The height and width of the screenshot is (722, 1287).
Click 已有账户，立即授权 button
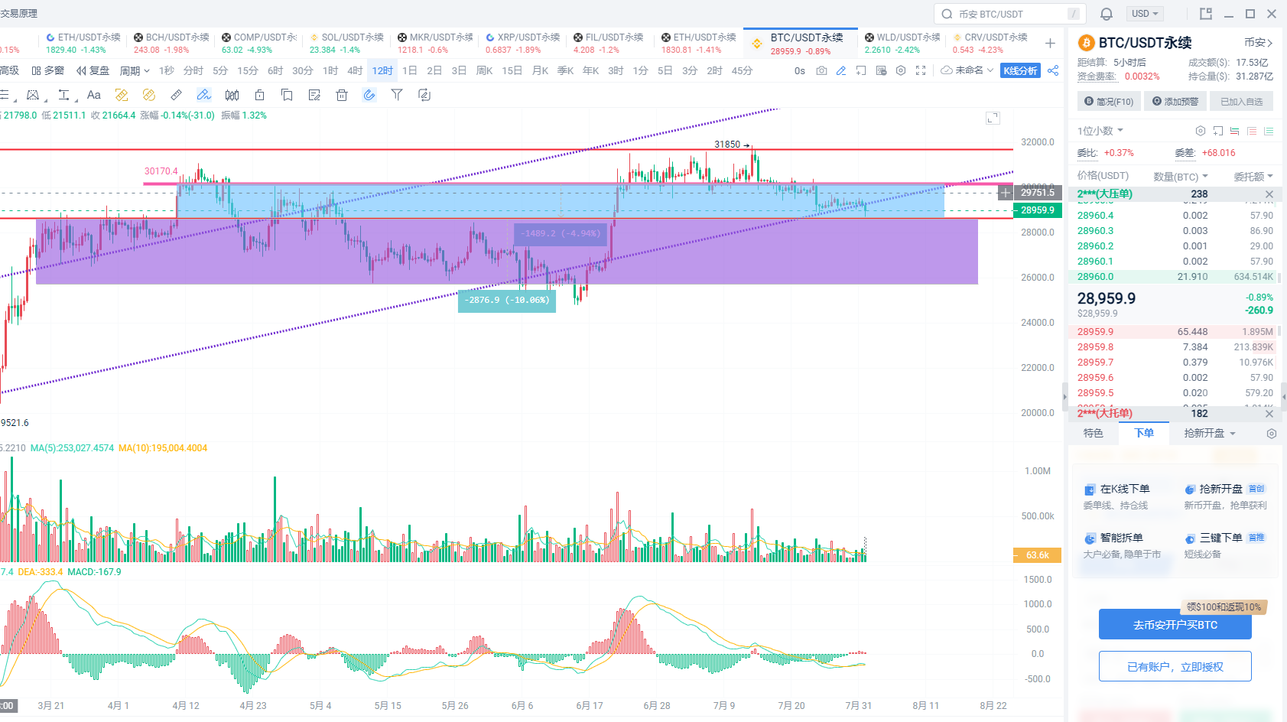1175,667
